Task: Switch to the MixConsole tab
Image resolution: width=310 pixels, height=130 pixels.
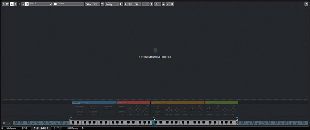Action: (x=11, y=128)
